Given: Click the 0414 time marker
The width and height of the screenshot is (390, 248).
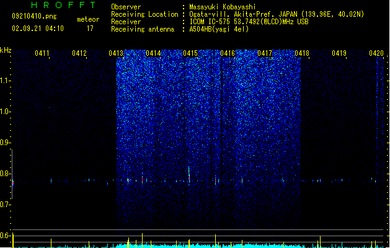Looking at the screenshot, I should pyautogui.click(x=154, y=53).
